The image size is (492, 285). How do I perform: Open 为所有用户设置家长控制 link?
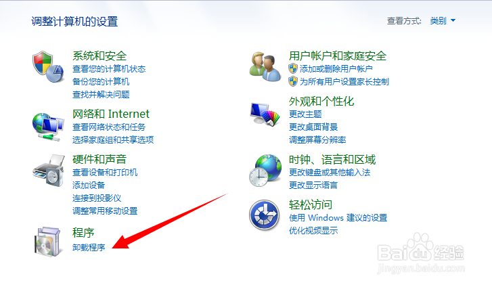tap(344, 82)
